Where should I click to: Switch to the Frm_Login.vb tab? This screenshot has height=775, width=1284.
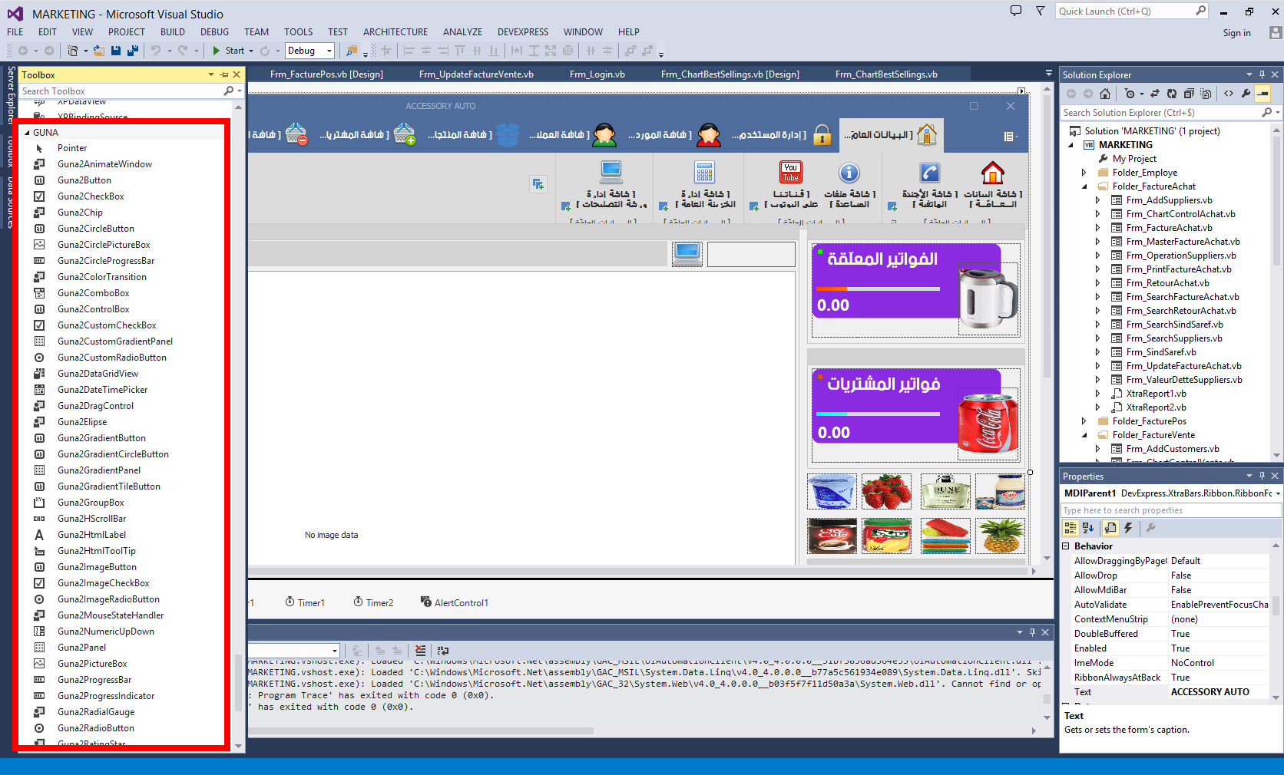click(x=597, y=74)
